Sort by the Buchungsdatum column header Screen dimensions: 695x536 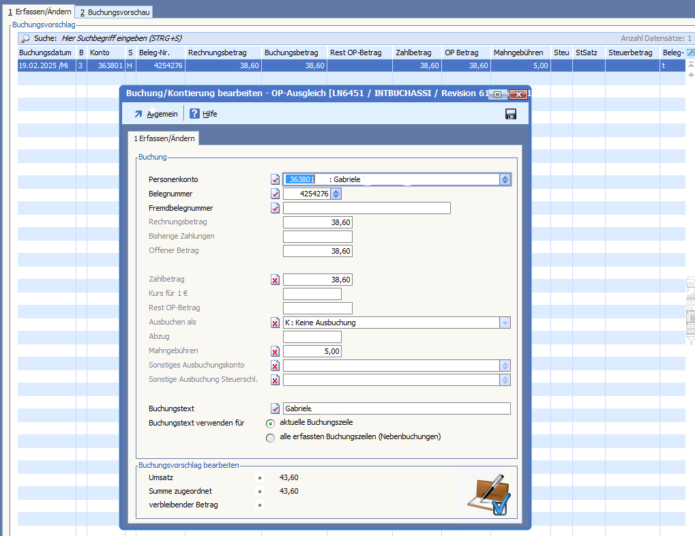(x=45, y=53)
